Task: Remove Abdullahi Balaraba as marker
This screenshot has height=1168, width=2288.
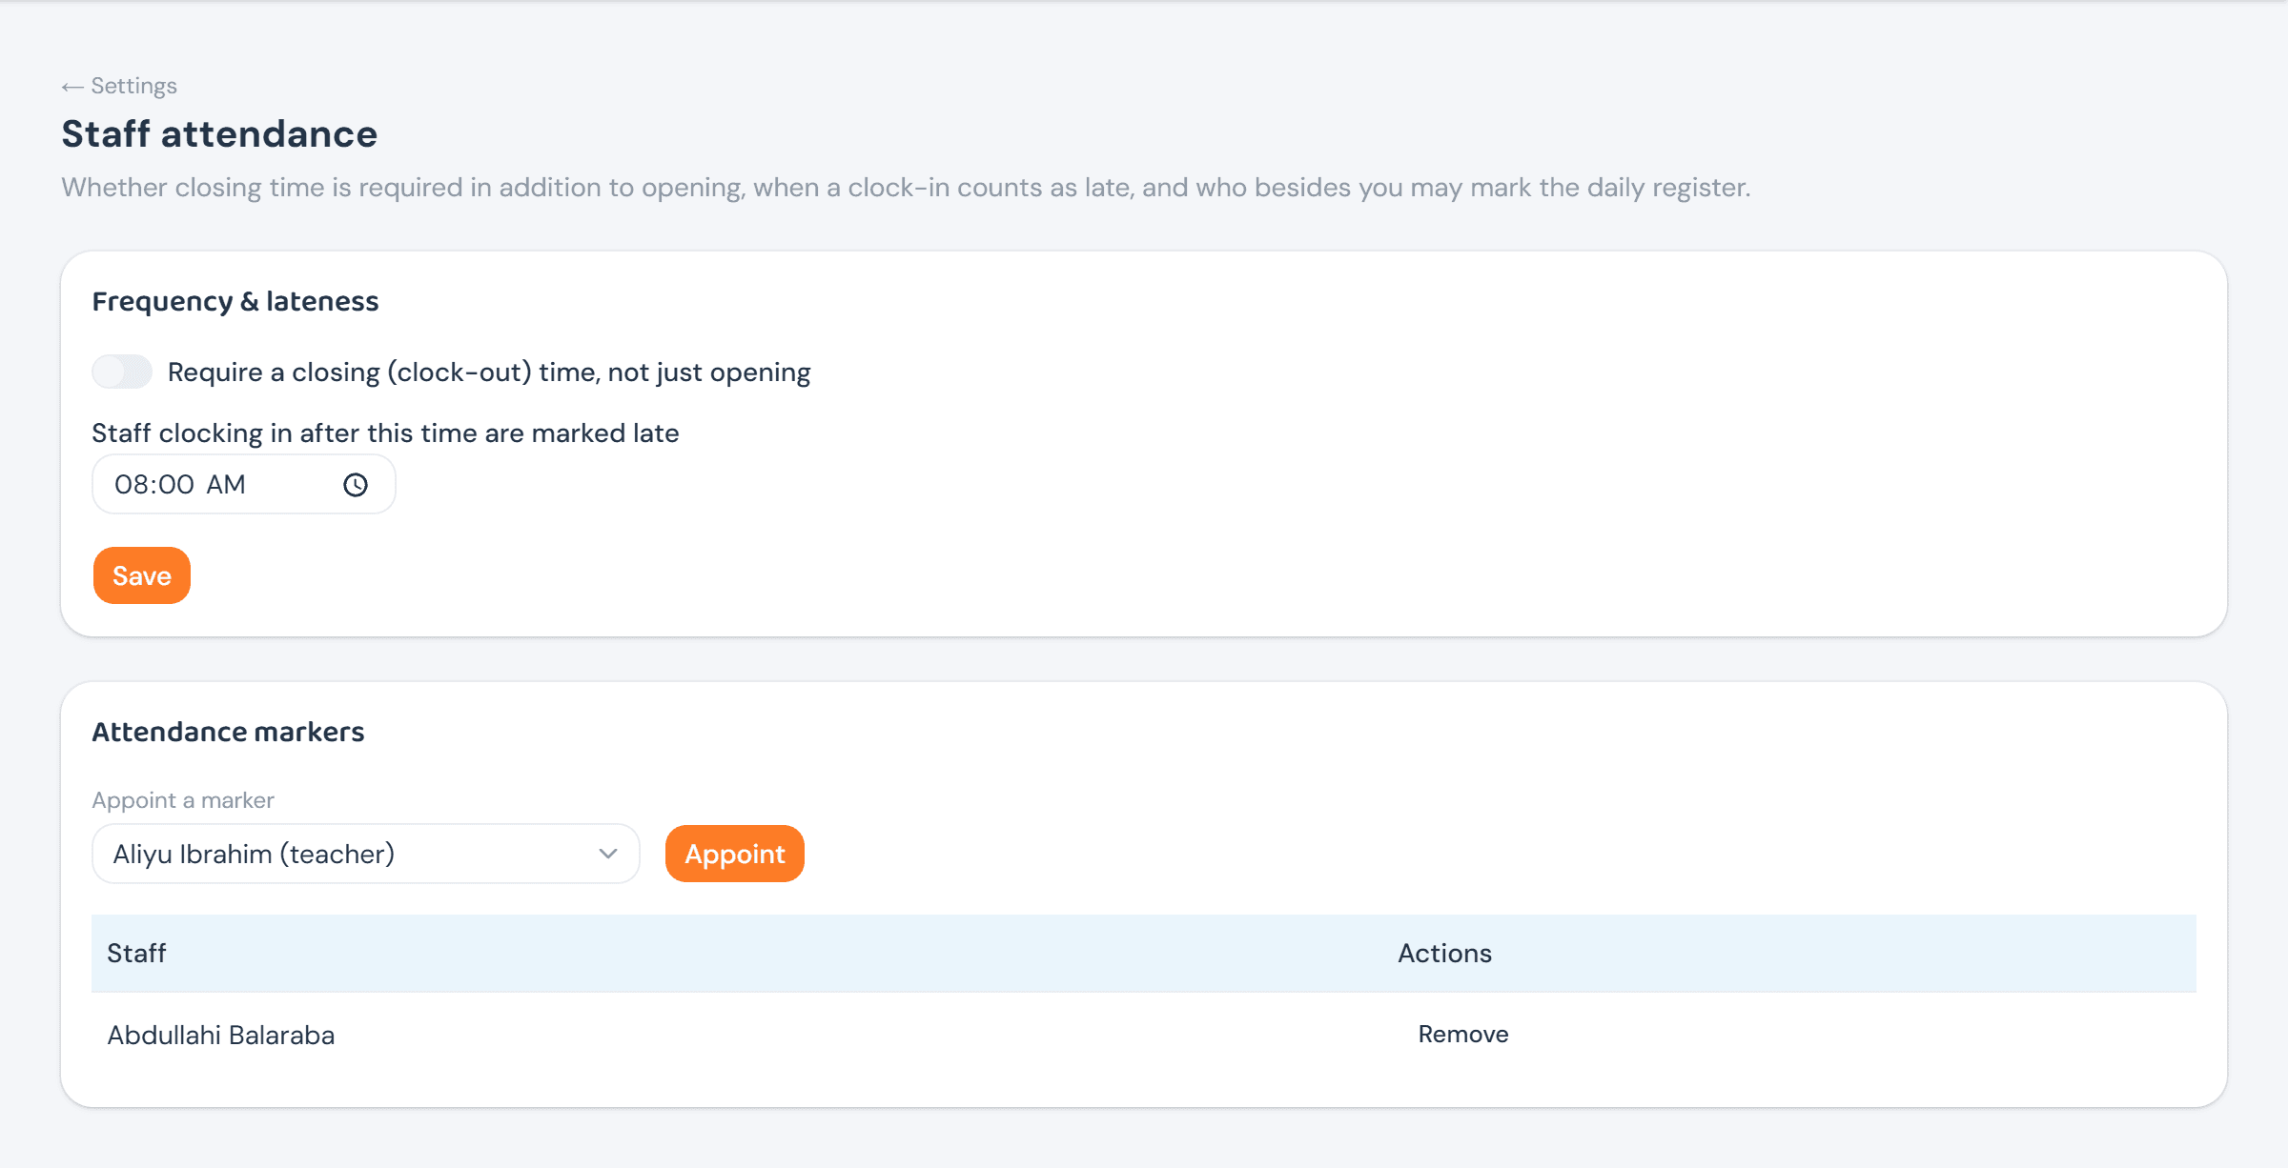Action: point(1462,1034)
